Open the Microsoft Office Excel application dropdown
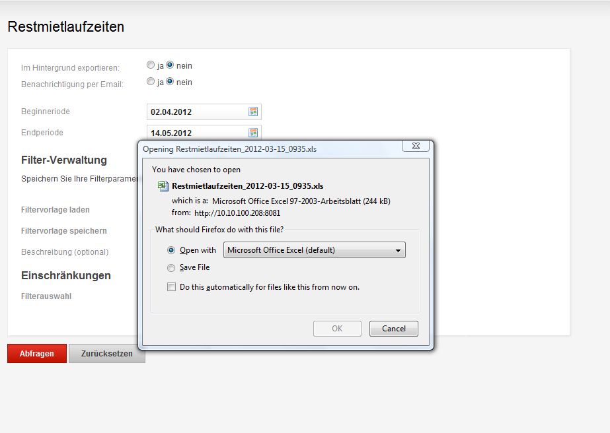Image resolution: width=610 pixels, height=433 pixels. click(x=315, y=250)
